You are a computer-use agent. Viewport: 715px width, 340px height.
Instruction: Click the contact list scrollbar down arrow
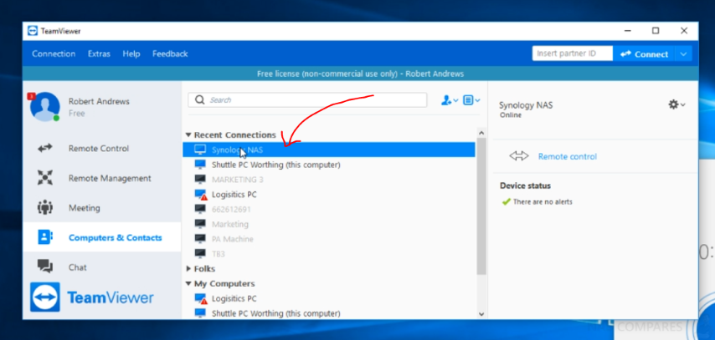point(481,313)
